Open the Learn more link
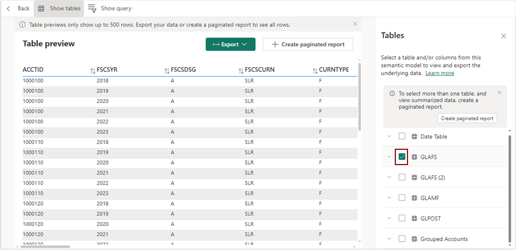Image resolution: width=516 pixels, height=250 pixels. tap(439, 73)
